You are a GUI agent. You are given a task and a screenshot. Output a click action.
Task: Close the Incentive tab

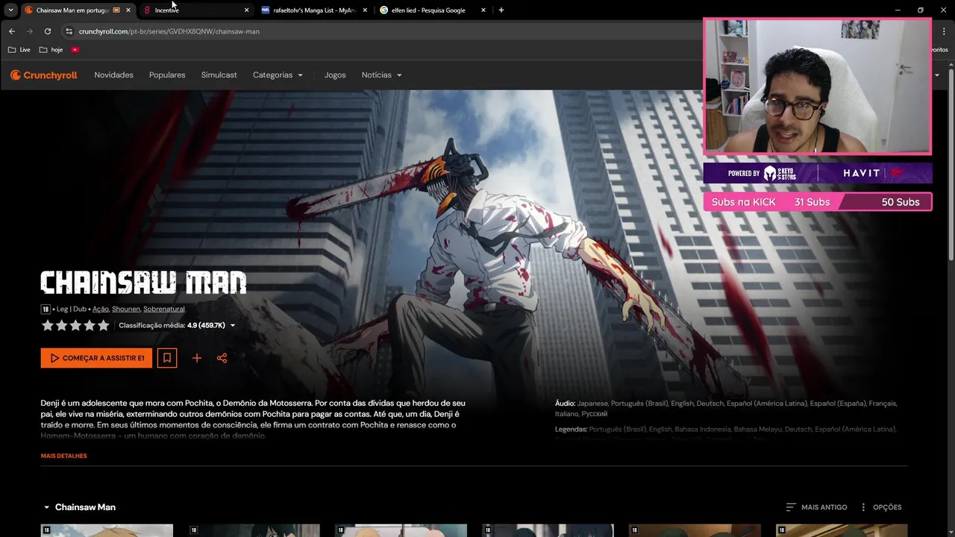(x=246, y=10)
